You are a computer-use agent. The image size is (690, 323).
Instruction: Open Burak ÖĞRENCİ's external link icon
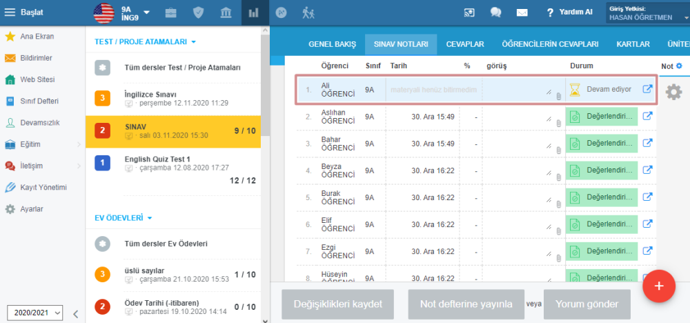tap(647, 197)
